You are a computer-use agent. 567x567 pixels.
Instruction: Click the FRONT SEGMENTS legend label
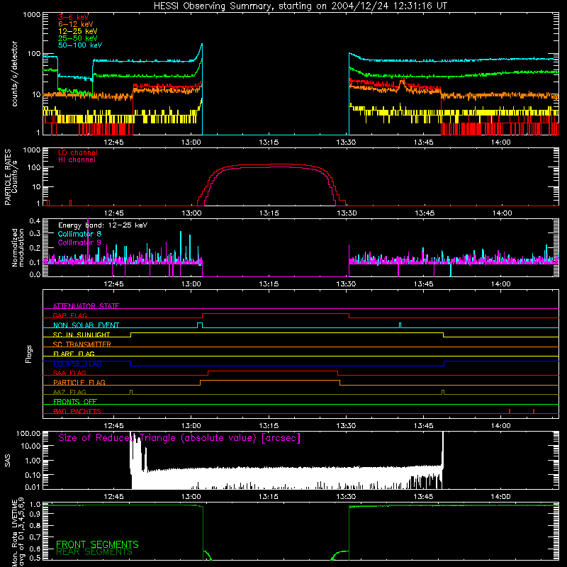pyautogui.click(x=97, y=544)
